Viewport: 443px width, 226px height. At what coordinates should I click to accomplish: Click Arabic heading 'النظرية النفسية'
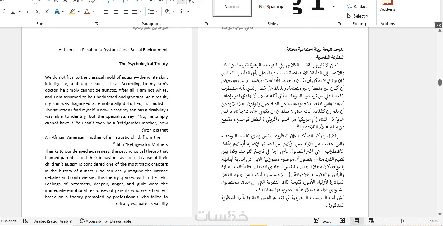click(x=330, y=57)
